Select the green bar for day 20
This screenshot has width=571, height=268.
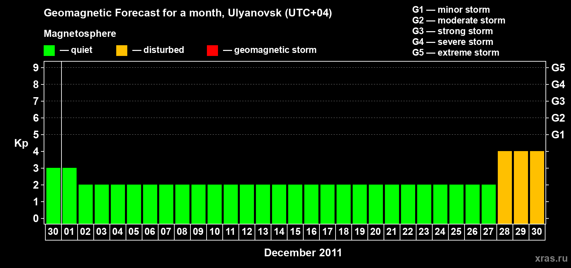coord(376,204)
